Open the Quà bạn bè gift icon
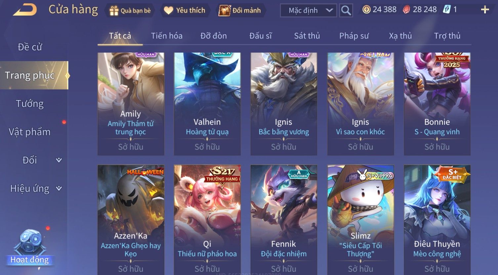This screenshot has width=498, height=275. point(114,11)
